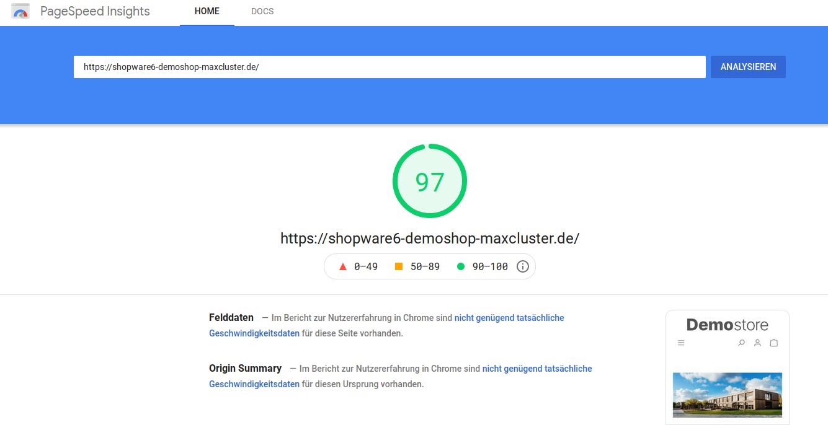Click the PageSpeed Insights logo icon

[x=20, y=11]
